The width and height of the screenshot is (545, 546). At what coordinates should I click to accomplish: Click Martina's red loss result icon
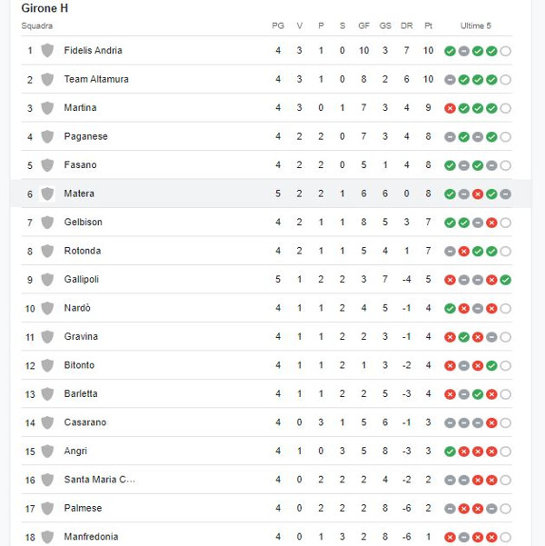[x=450, y=108]
